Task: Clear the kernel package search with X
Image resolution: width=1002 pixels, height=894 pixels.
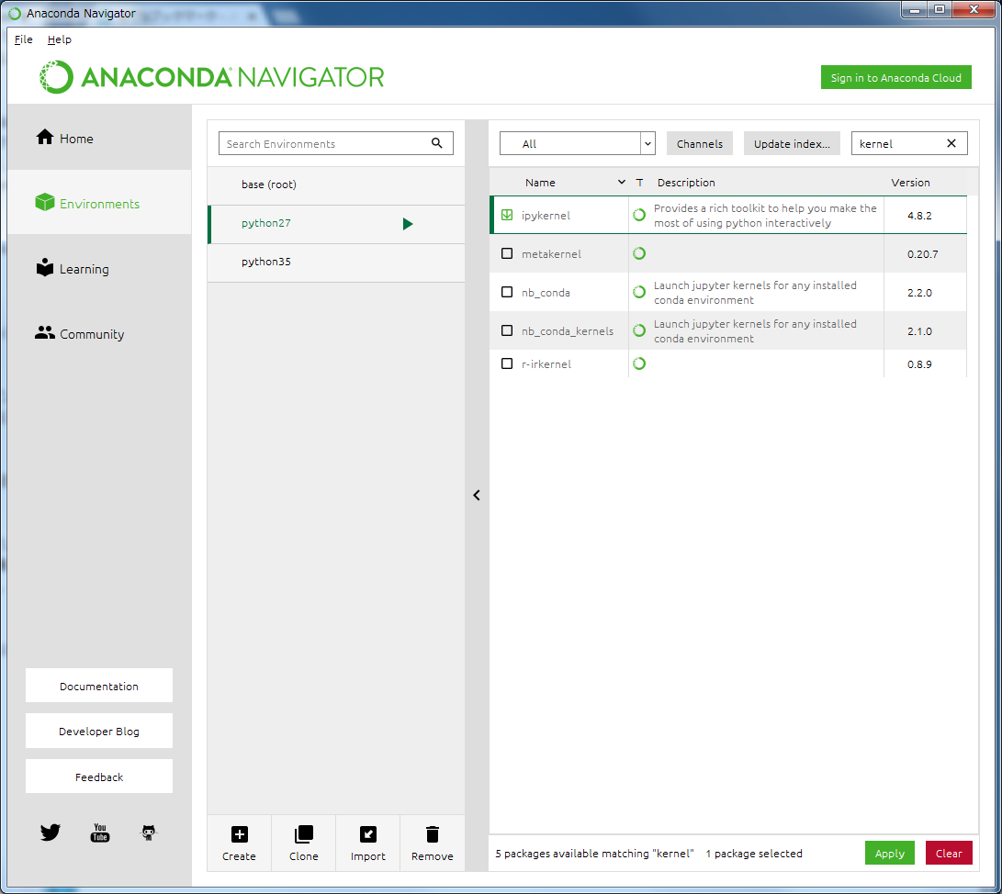Action: click(x=951, y=143)
